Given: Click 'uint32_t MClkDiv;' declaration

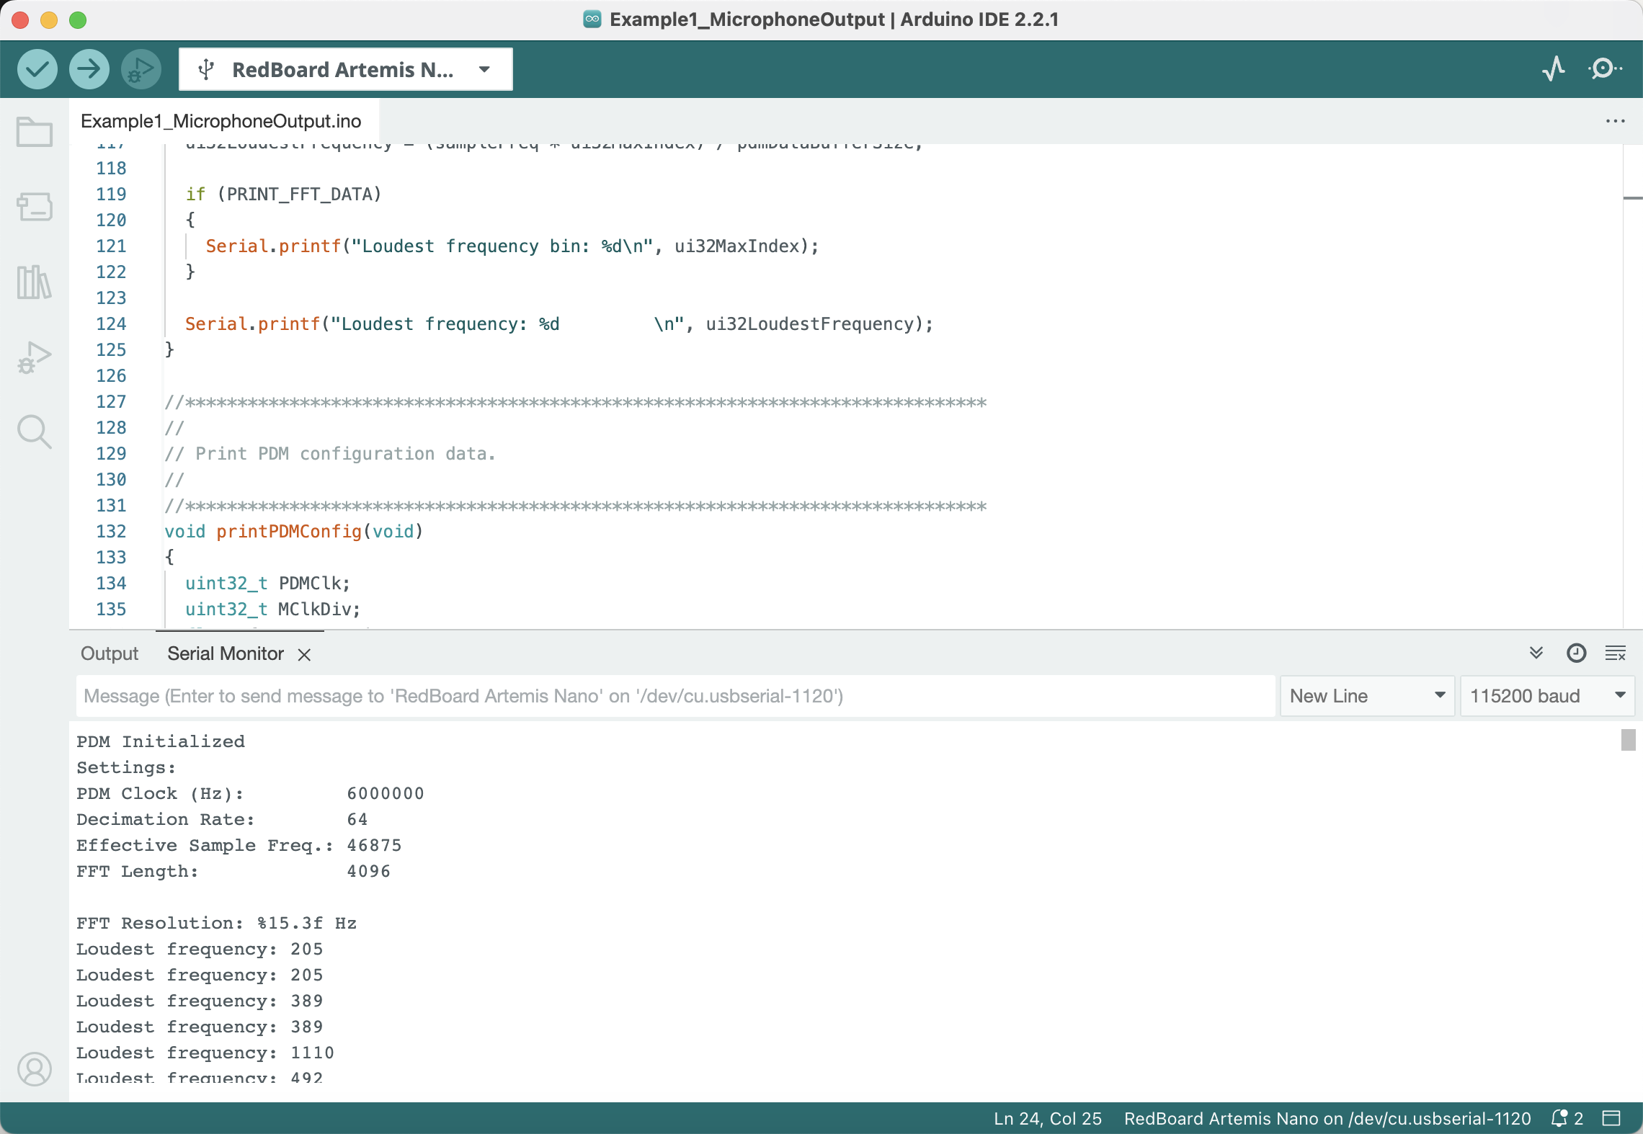Looking at the screenshot, I should click(x=272, y=610).
